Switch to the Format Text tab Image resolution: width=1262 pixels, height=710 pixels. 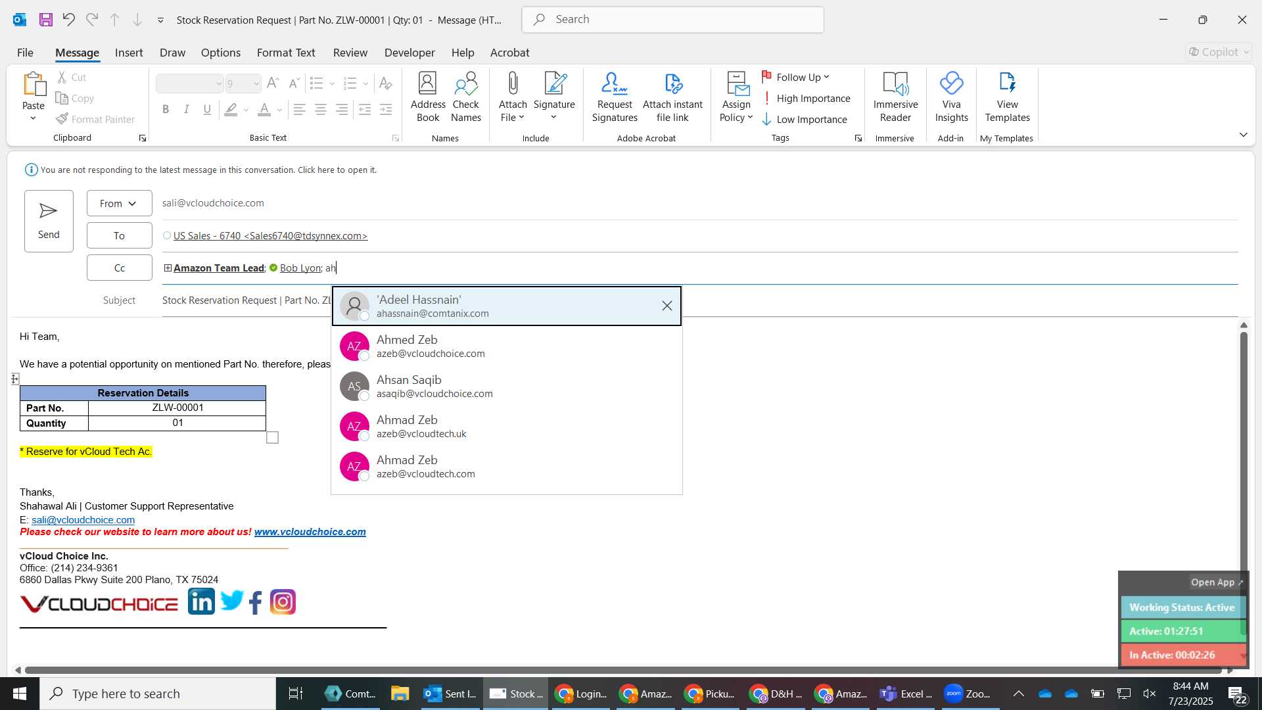286,53
